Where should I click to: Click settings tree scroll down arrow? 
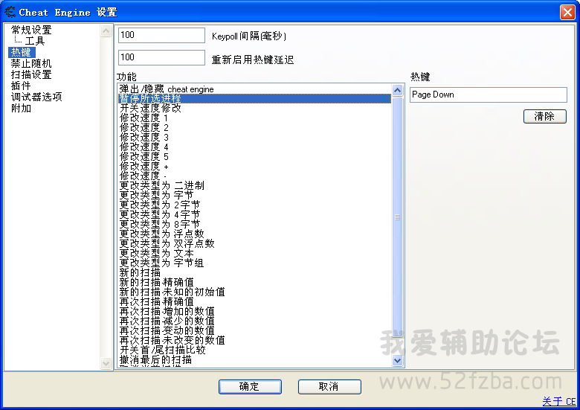click(106, 363)
